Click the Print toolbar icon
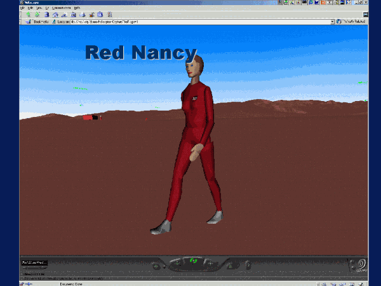Image resolution: width=381 pixels, height=286 pixels. click(x=83, y=15)
